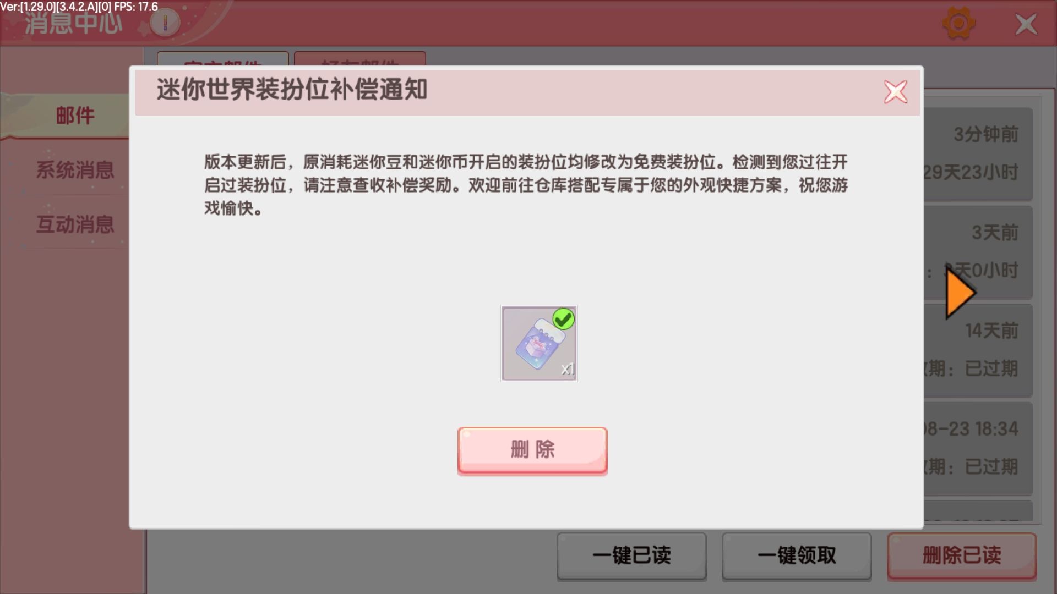Close the message center with top X

1026,24
